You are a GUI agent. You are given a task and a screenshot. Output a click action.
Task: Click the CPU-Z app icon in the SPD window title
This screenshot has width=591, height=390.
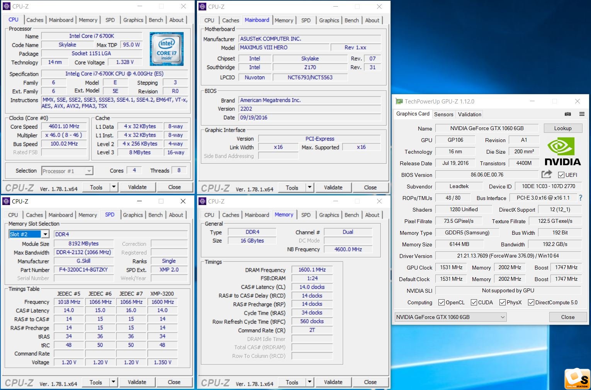point(6,201)
